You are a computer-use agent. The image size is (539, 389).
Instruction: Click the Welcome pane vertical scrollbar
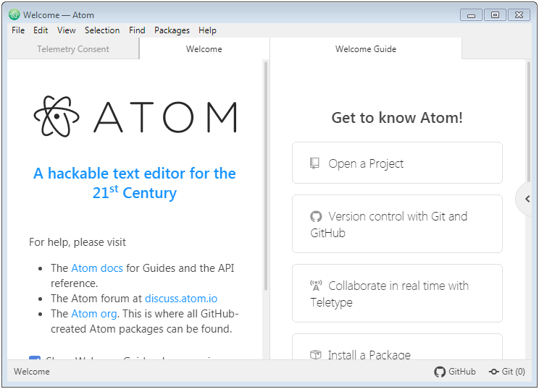265,176
